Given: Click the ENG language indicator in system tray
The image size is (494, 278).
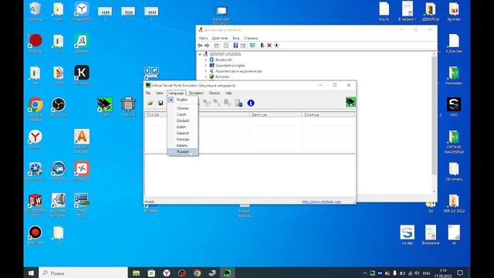Looking at the screenshot, I should (x=426, y=273).
